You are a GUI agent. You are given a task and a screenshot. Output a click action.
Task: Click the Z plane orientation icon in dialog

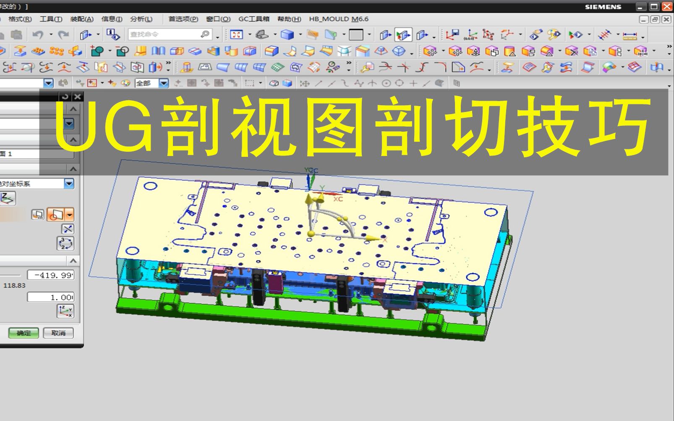8,198
